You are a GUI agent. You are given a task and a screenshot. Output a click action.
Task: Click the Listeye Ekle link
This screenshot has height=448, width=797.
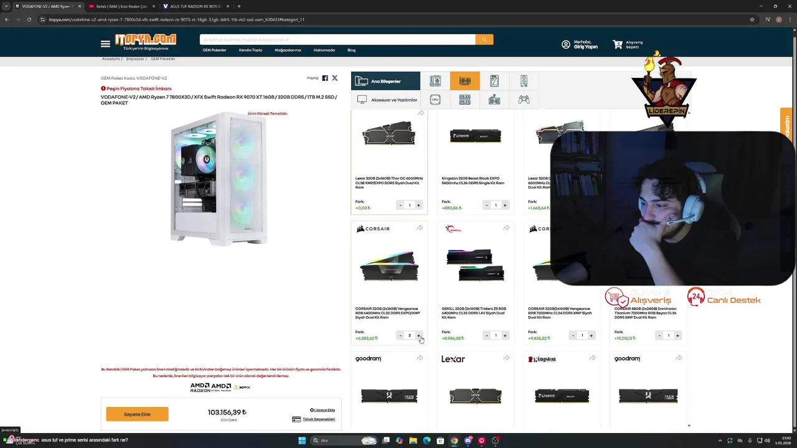323,410
